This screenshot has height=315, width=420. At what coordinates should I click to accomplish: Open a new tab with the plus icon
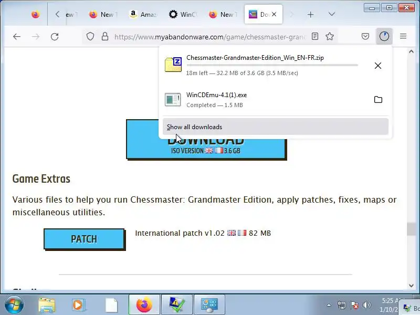(x=310, y=15)
